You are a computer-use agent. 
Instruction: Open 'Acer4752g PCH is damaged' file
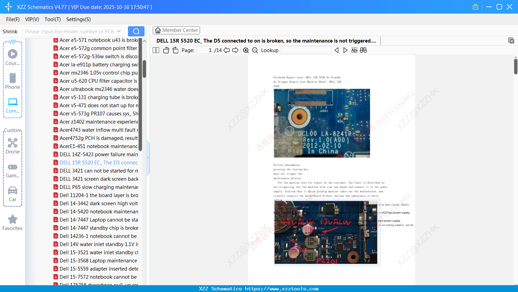coord(96,138)
